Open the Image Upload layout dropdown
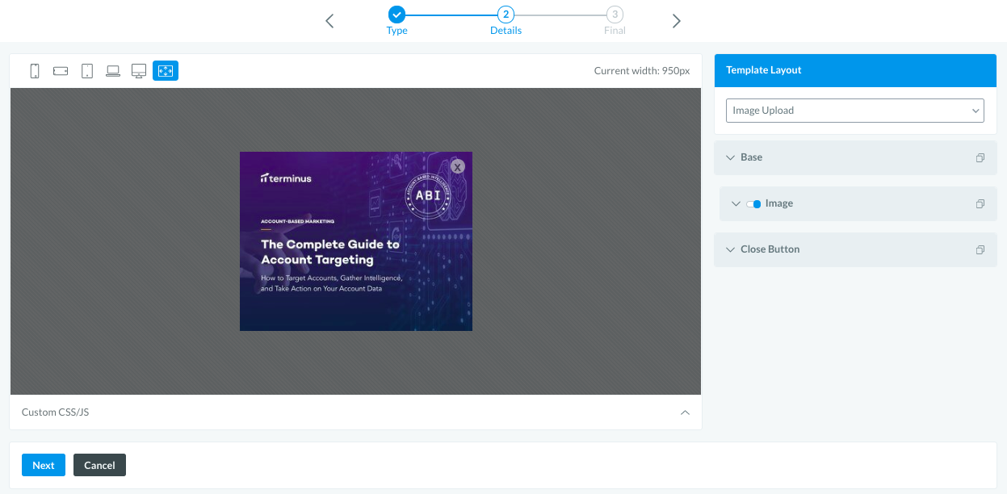Viewport: 1007px width, 494px height. point(855,111)
